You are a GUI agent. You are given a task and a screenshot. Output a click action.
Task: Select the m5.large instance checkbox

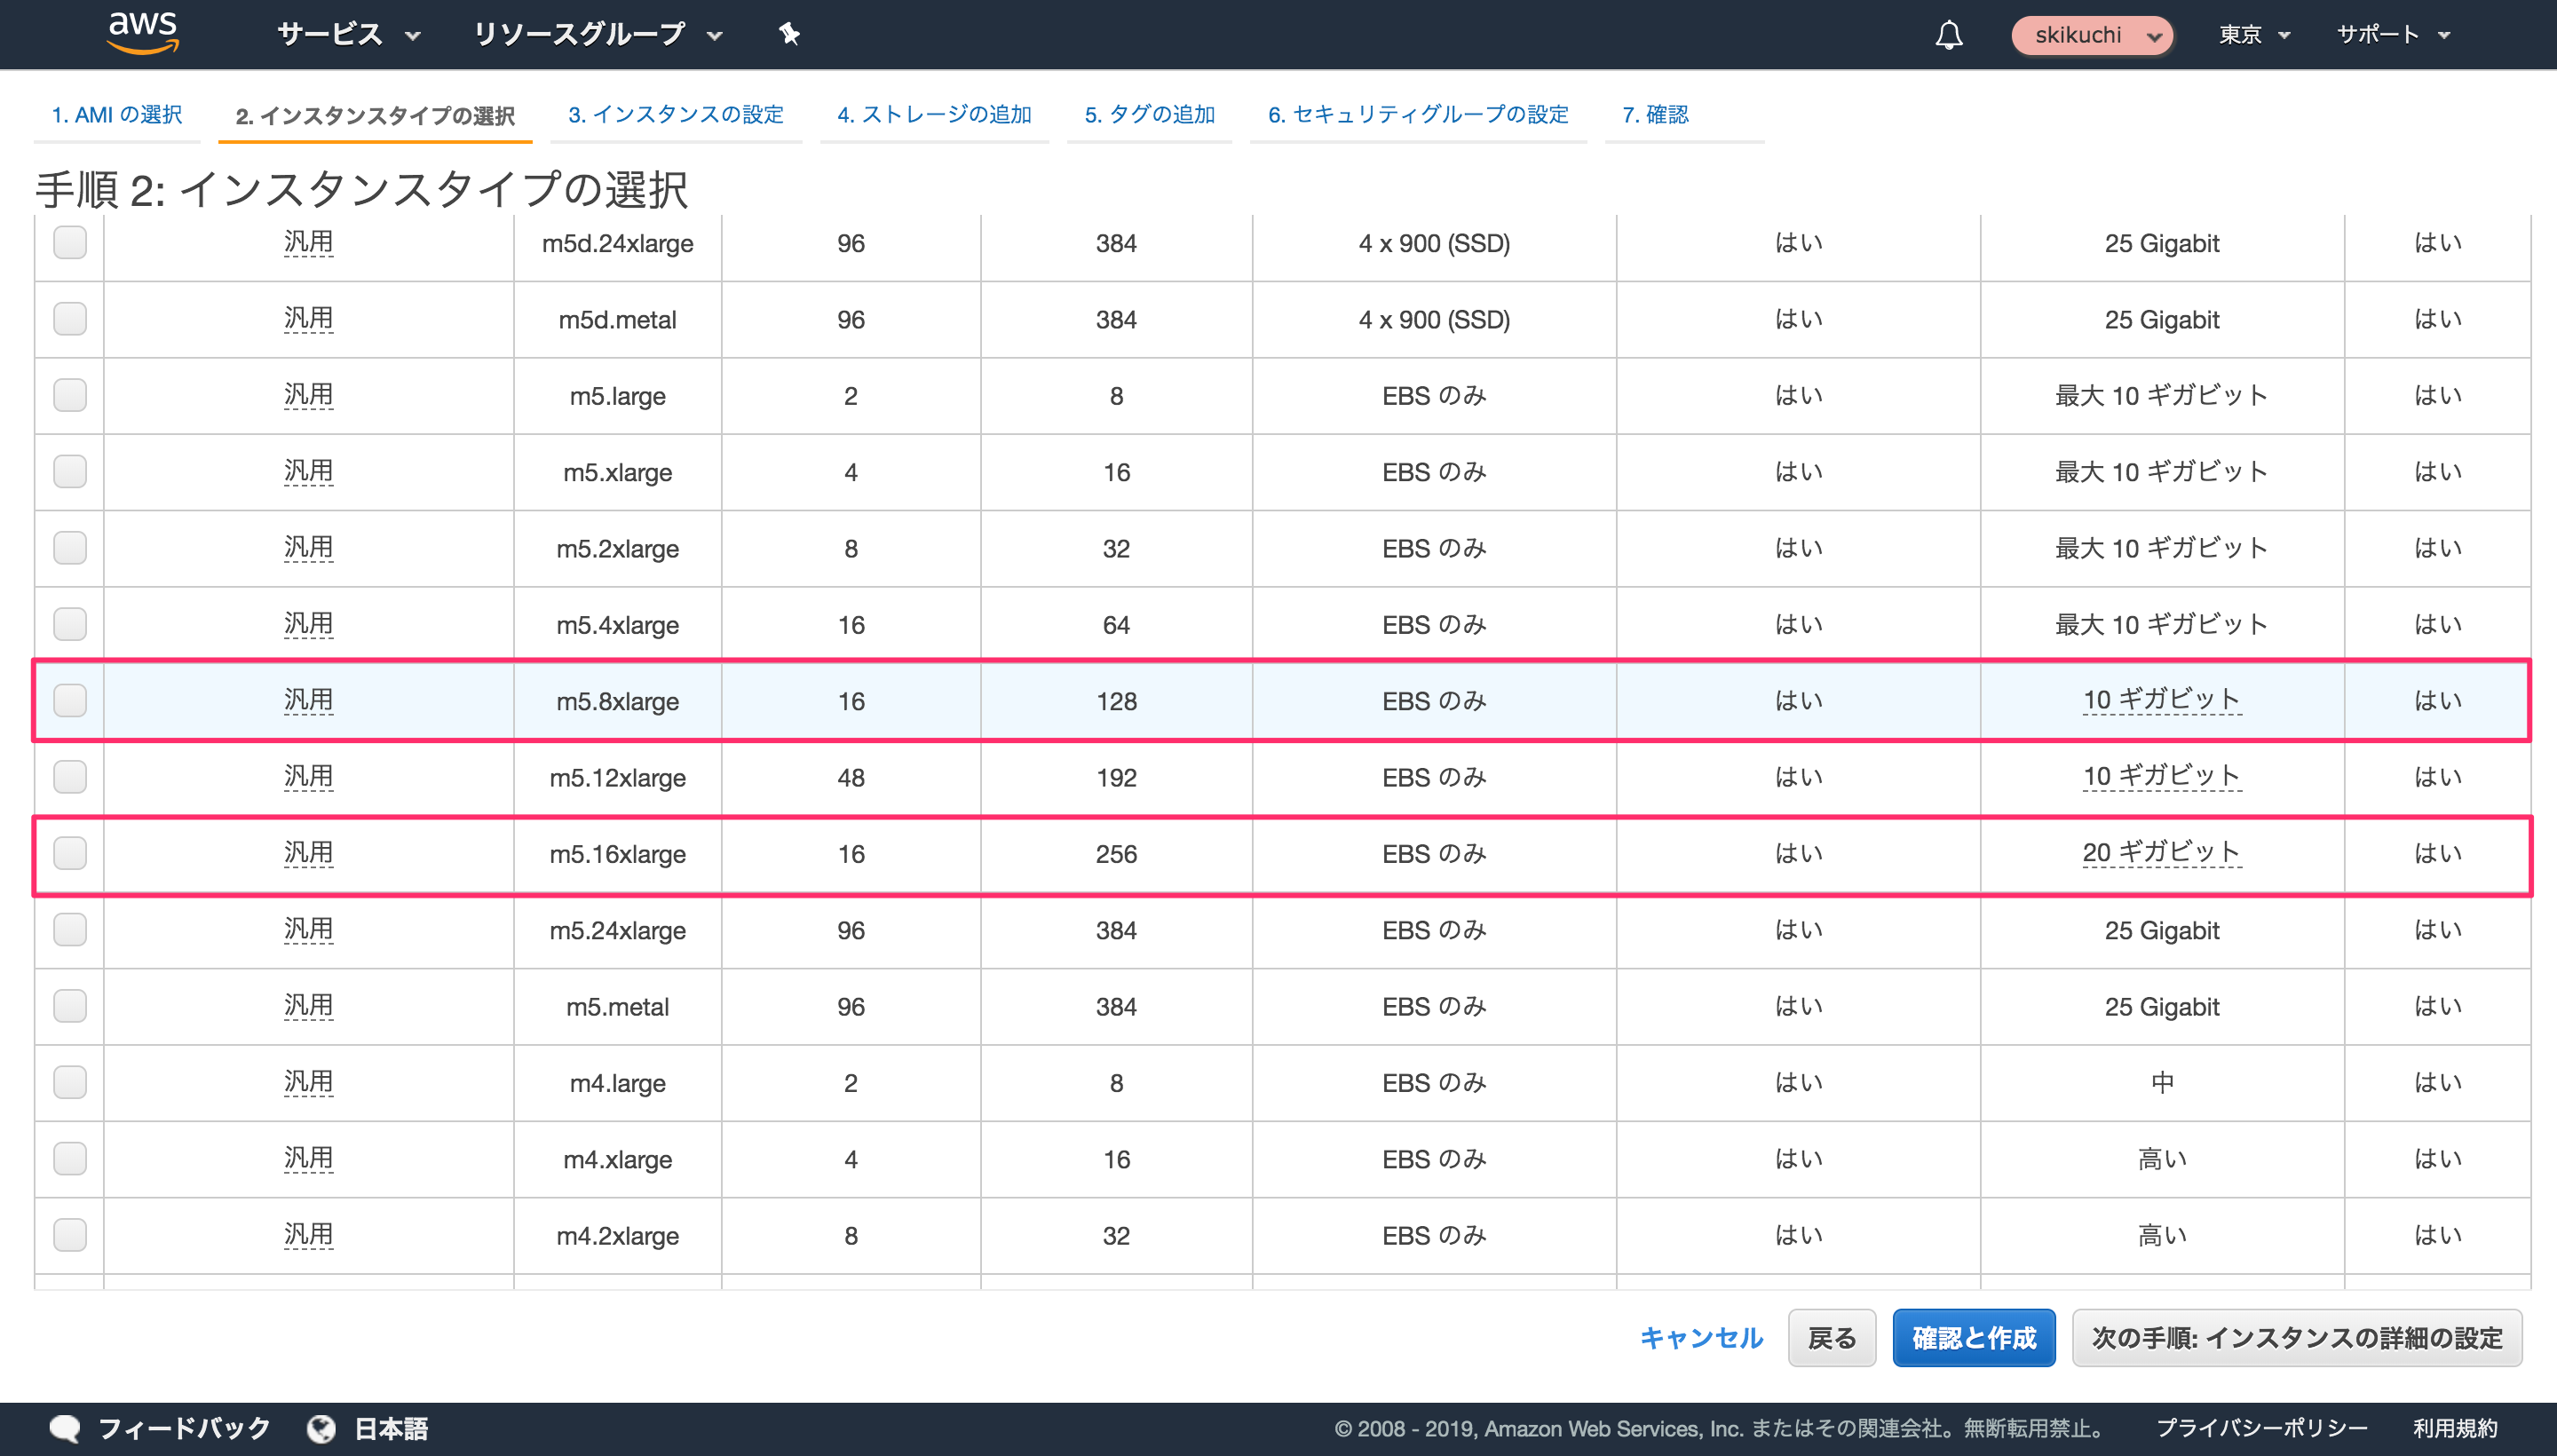click(x=70, y=395)
